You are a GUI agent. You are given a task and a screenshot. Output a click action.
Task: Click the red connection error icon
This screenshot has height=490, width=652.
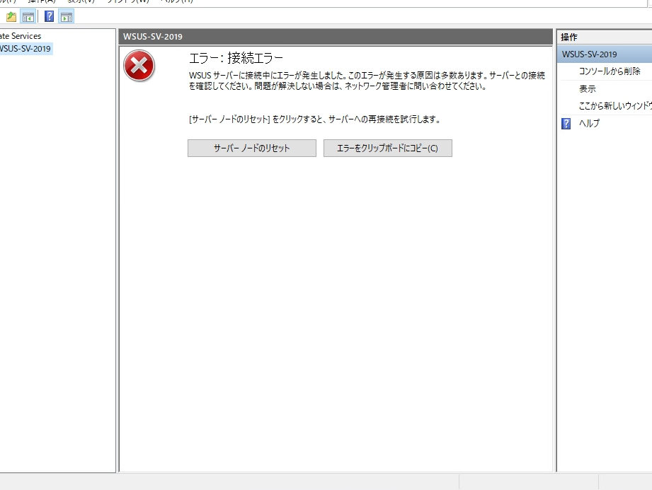pyautogui.click(x=139, y=67)
